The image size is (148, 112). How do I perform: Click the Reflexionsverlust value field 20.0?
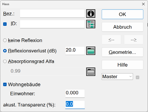click(75, 51)
